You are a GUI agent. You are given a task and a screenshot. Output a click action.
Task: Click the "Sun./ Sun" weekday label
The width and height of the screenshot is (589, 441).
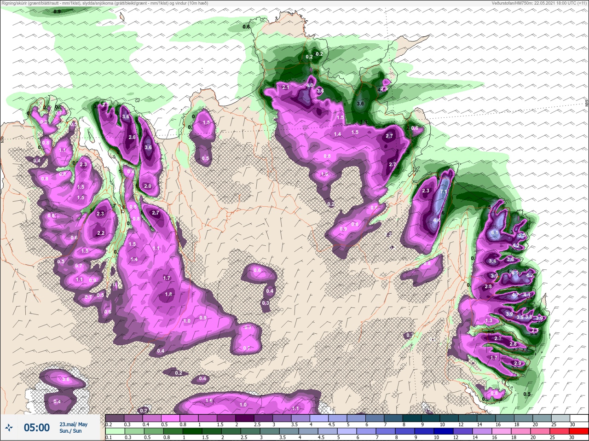point(70,431)
